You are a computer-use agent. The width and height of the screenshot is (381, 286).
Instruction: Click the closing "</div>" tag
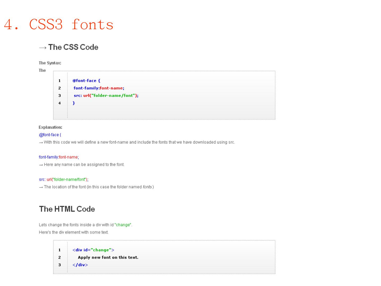click(80, 265)
